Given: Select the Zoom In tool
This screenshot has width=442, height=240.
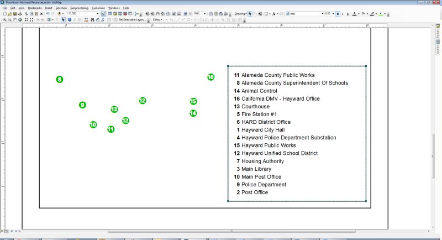Looking at the screenshot, I should [x=4, y=20].
